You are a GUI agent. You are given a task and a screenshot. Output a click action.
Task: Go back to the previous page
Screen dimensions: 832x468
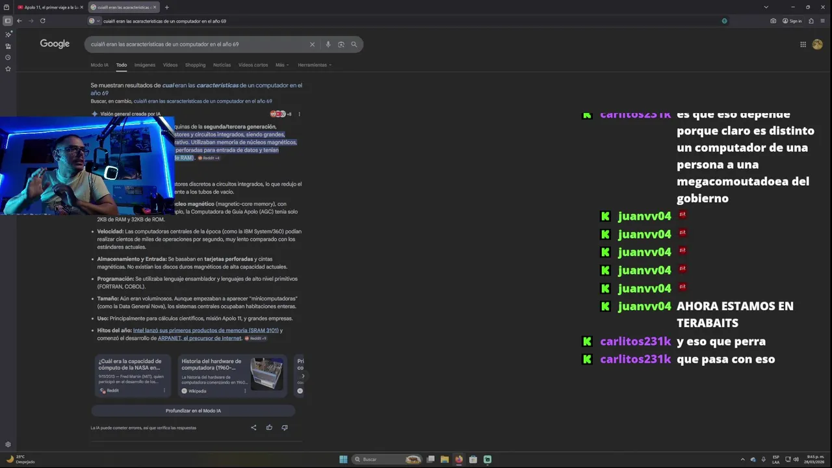[x=19, y=21]
